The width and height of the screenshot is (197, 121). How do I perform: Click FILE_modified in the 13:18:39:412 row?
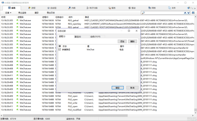(x=75, y=110)
